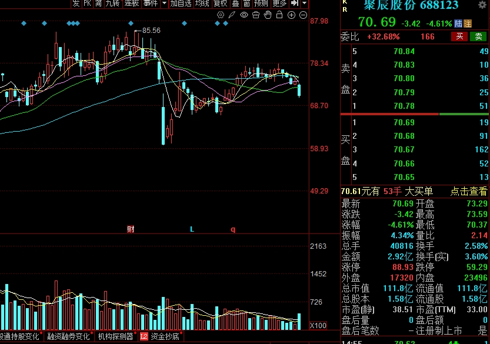Toggle the eye visibility icon on the chart

pyautogui.click(x=244, y=15)
